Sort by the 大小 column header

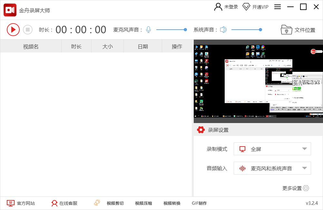pyautogui.click(x=108, y=46)
